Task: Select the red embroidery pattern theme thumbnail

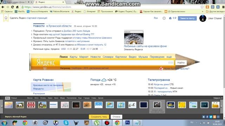Action: tap(31, 105)
